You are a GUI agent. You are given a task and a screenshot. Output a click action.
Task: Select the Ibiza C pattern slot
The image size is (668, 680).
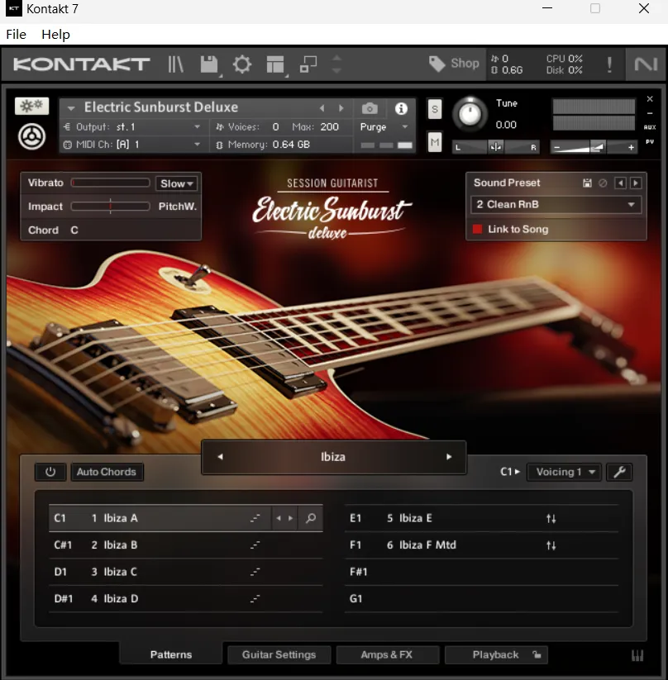coord(121,572)
